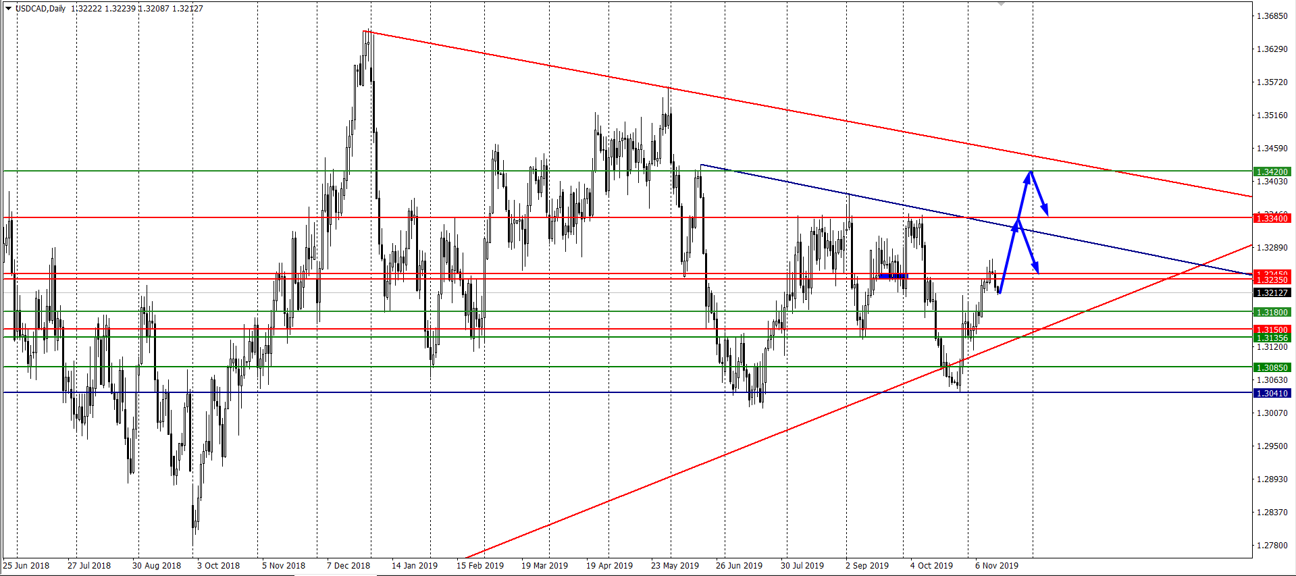This screenshot has width=1296, height=576.
Task: Click the gray chart shift triangle marker
Action: coord(1001,3)
